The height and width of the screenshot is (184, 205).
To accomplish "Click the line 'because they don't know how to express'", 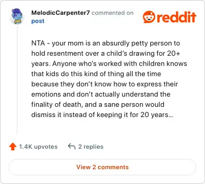I will (105, 84).
